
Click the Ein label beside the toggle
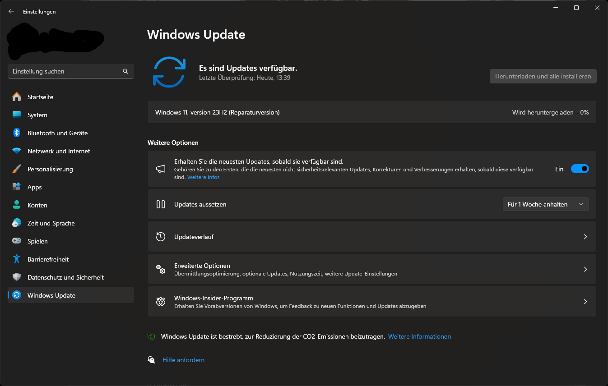559,169
